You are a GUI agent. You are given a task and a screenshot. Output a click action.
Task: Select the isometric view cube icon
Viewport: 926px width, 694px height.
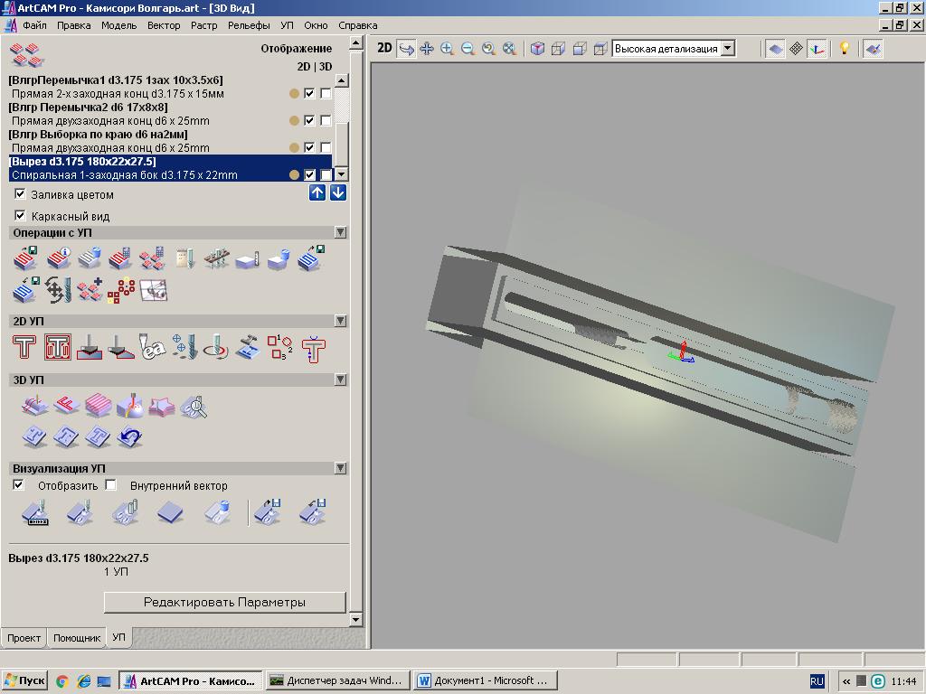(537, 49)
